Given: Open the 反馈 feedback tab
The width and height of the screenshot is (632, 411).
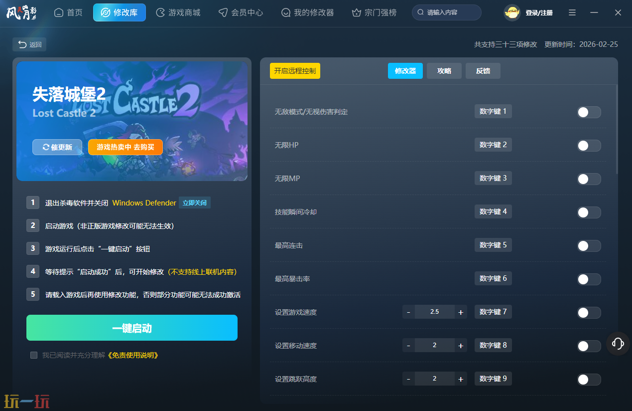Looking at the screenshot, I should coord(483,71).
